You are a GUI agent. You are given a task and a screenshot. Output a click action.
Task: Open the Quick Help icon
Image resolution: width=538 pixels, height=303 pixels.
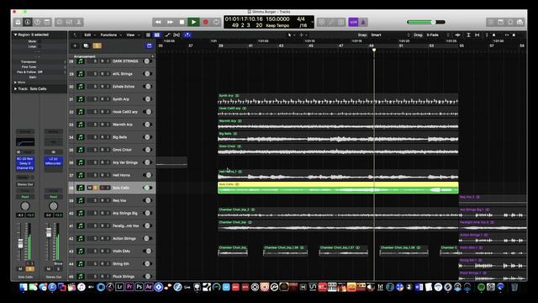37,23
